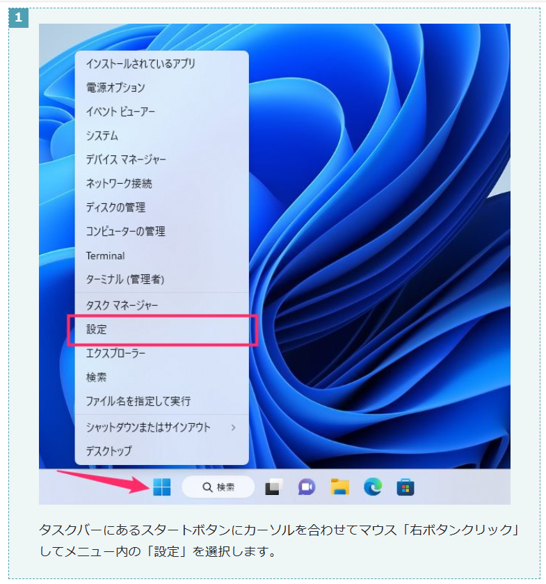
Task: Click the Windows Start button in taskbar
Action: [x=161, y=487]
